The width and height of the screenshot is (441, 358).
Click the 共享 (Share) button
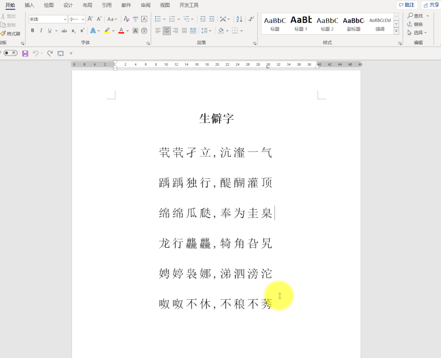pyautogui.click(x=432, y=4)
